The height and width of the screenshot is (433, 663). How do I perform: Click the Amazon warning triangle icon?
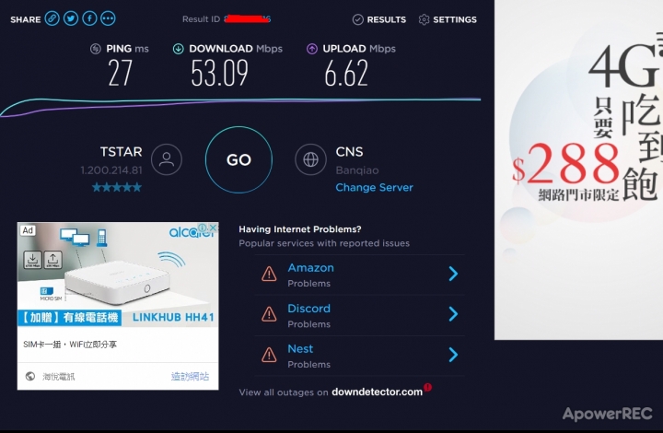pyautogui.click(x=269, y=274)
